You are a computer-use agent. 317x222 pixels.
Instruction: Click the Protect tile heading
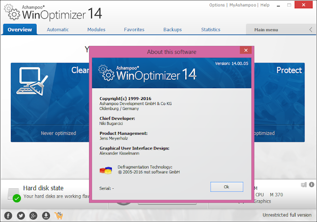pyautogui.click(x=289, y=70)
